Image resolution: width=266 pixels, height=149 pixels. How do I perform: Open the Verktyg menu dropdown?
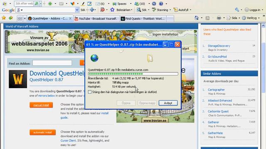pos(259,18)
